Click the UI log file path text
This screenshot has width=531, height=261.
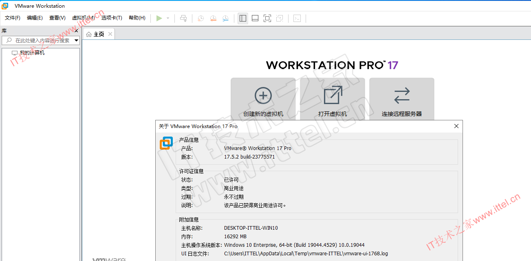[x=306, y=254]
